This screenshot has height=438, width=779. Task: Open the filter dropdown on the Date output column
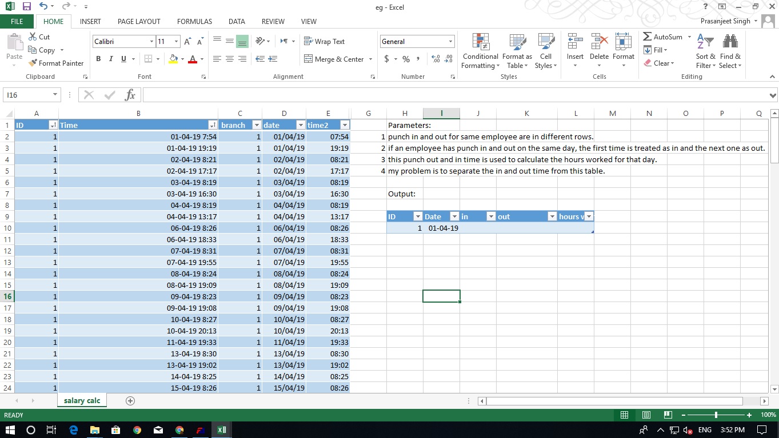click(x=454, y=216)
